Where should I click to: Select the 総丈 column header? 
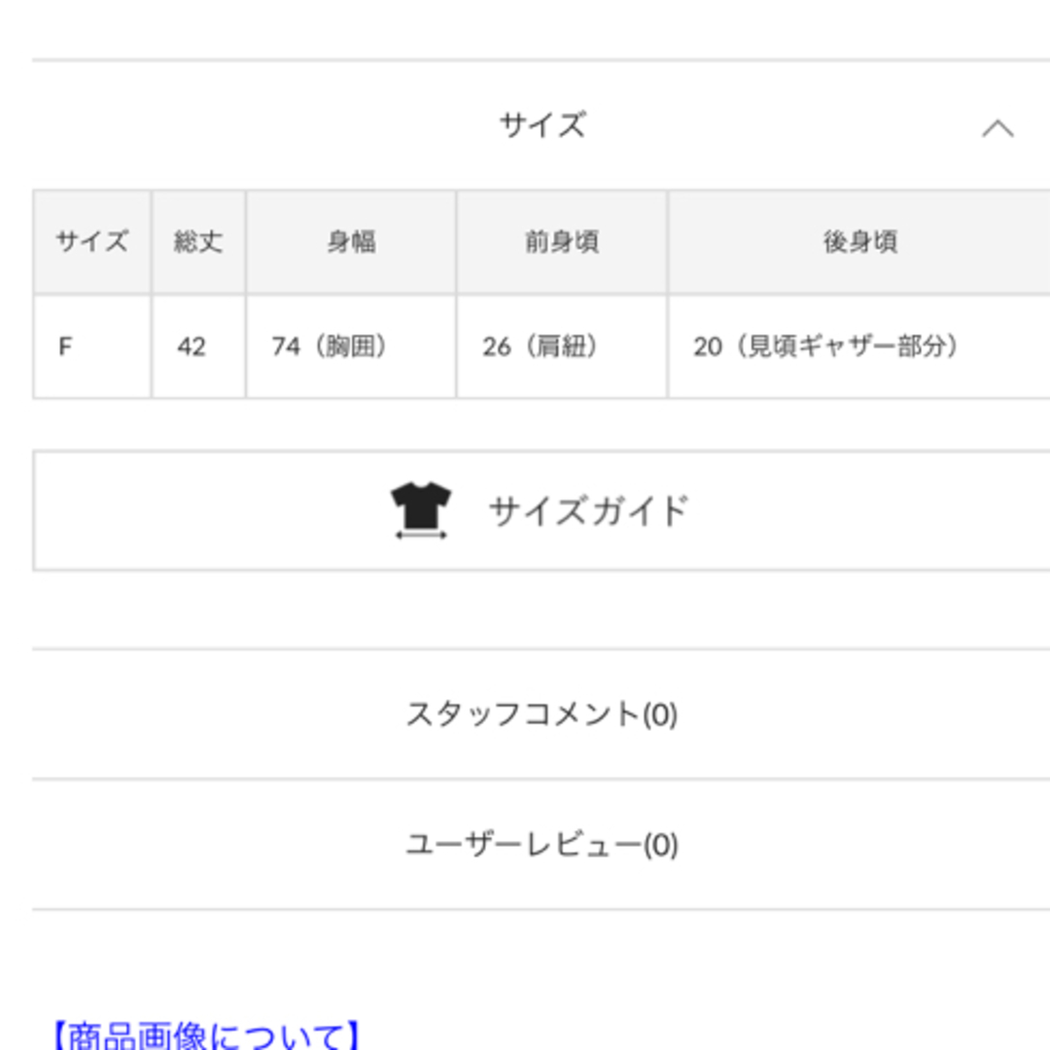click(x=198, y=242)
